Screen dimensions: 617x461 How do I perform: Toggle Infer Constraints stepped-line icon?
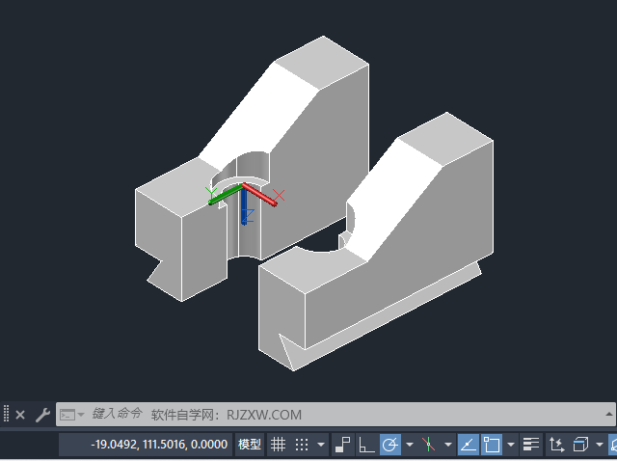pyautogui.click(x=343, y=445)
